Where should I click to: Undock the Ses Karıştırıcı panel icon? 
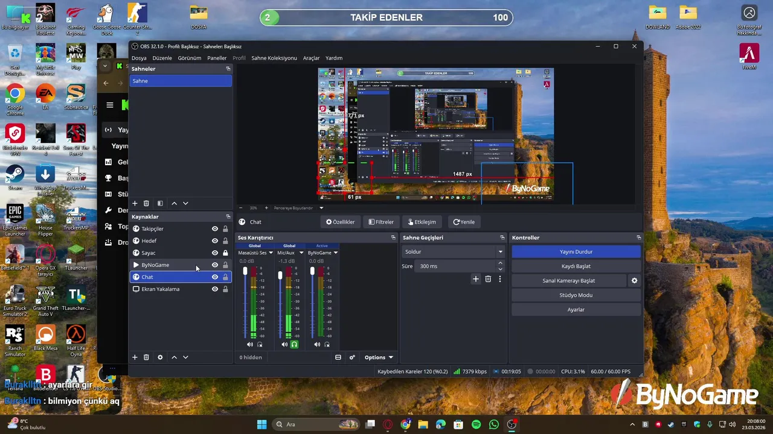click(x=393, y=237)
